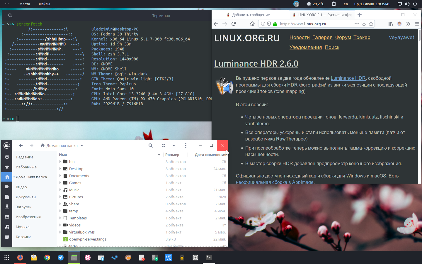This screenshot has height=264, width=422.
Task: Open file manager kebab menu
Action: [186, 145]
